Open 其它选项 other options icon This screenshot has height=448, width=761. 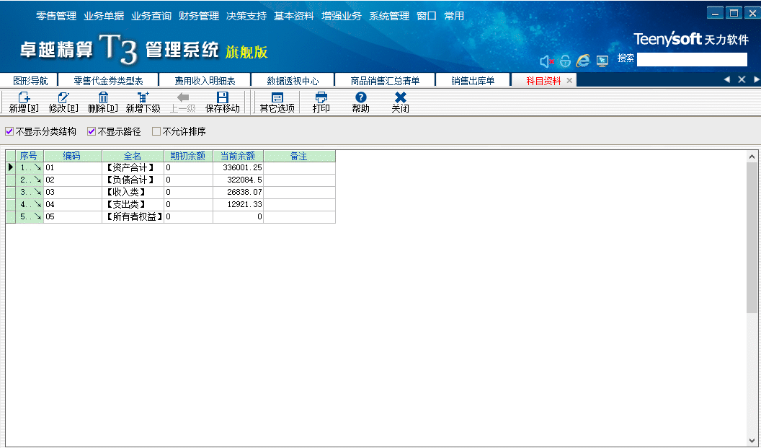click(277, 97)
